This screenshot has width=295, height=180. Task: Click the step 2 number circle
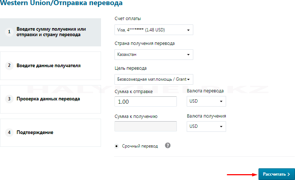[9, 66]
